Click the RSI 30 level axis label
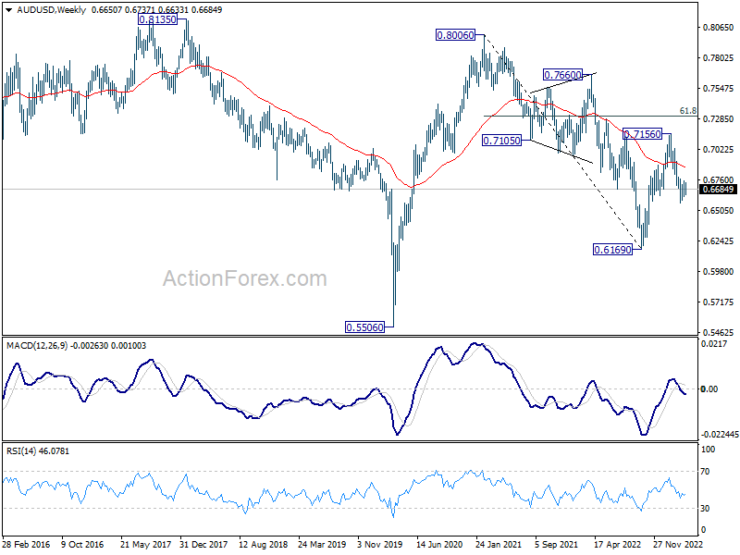 [705, 508]
